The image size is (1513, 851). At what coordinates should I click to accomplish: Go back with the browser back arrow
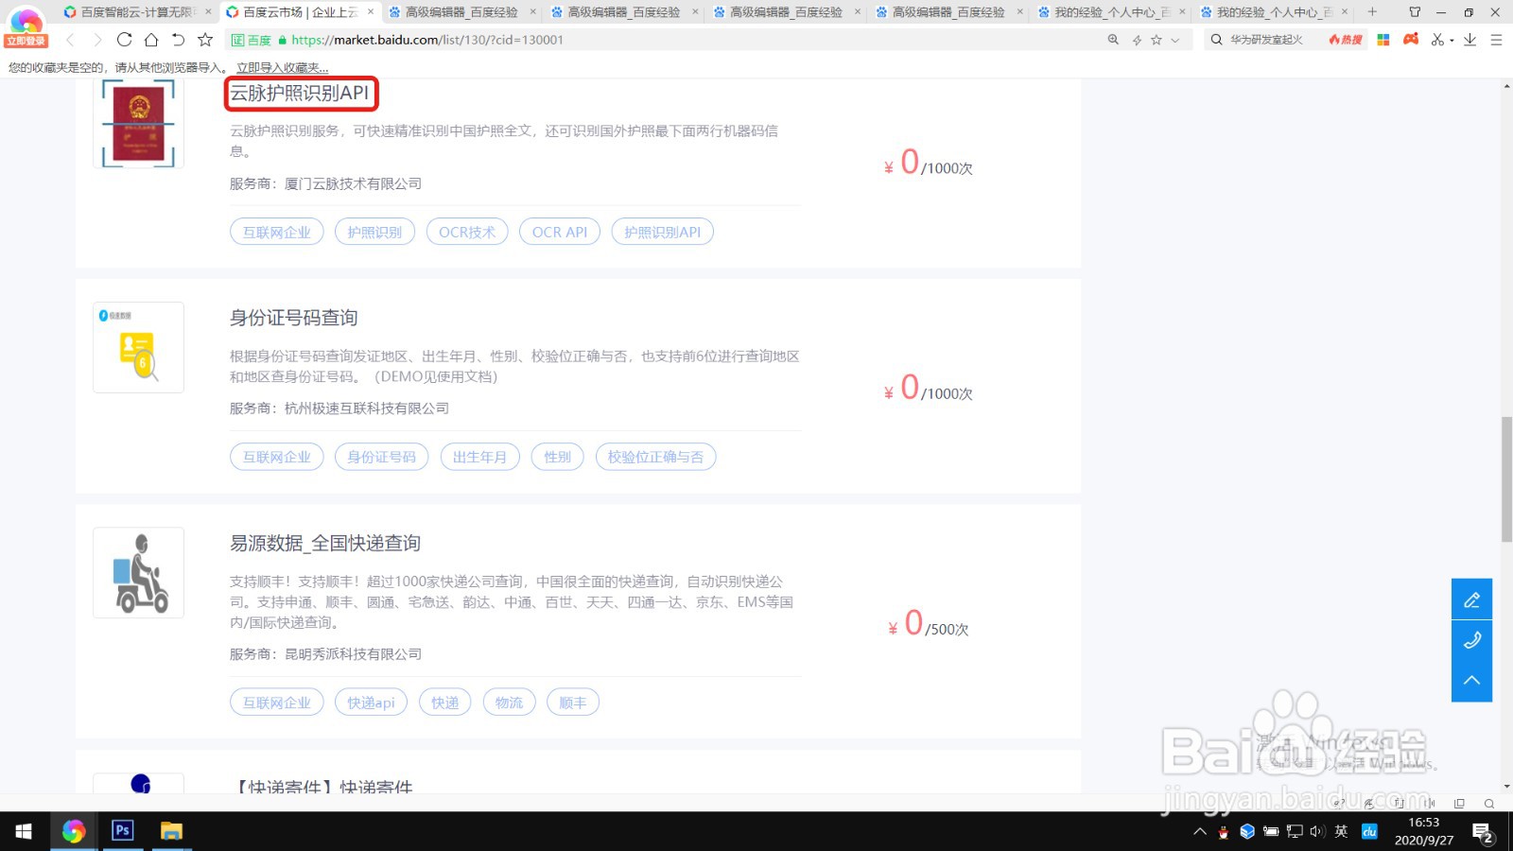(x=70, y=40)
